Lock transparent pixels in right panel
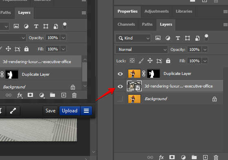This screenshot has width=228, height=160. pyautogui.click(x=132, y=61)
